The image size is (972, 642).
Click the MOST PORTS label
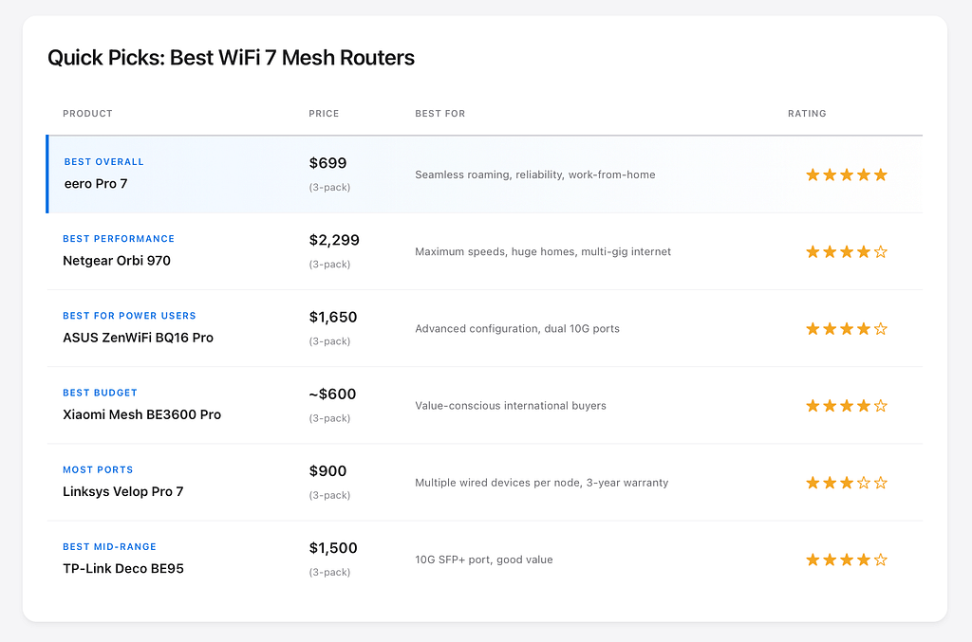98,470
